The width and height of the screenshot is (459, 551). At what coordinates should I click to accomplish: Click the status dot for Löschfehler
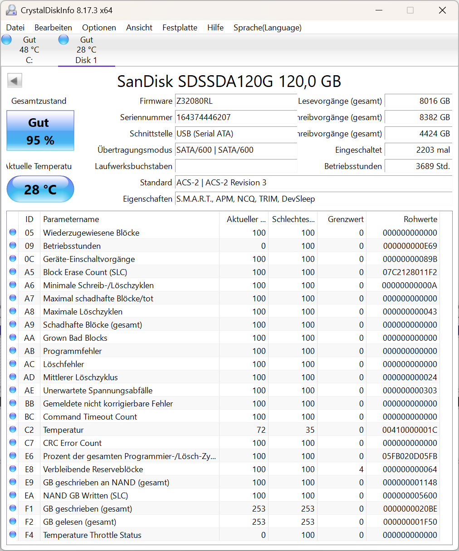pyautogui.click(x=13, y=364)
